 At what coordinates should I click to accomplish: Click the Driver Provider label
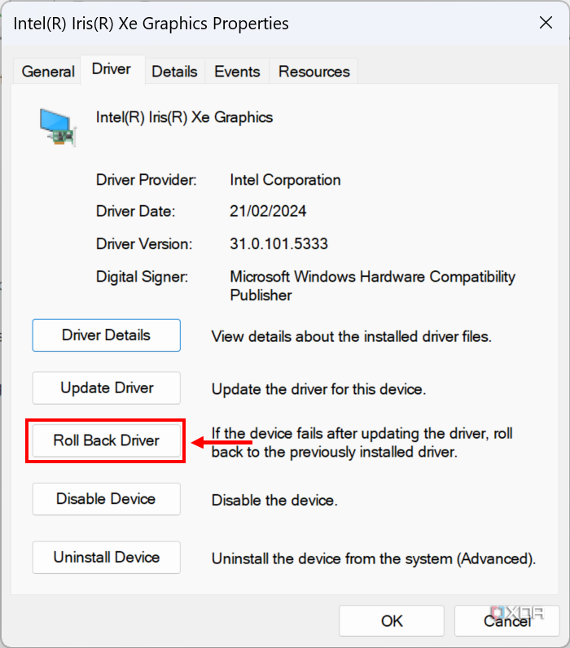tap(147, 180)
